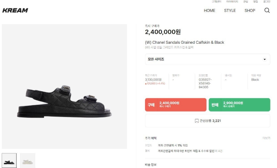Open 관심 link in top bar
Image resolution: width=277 pixels, height=168 pixels.
[245, 2]
